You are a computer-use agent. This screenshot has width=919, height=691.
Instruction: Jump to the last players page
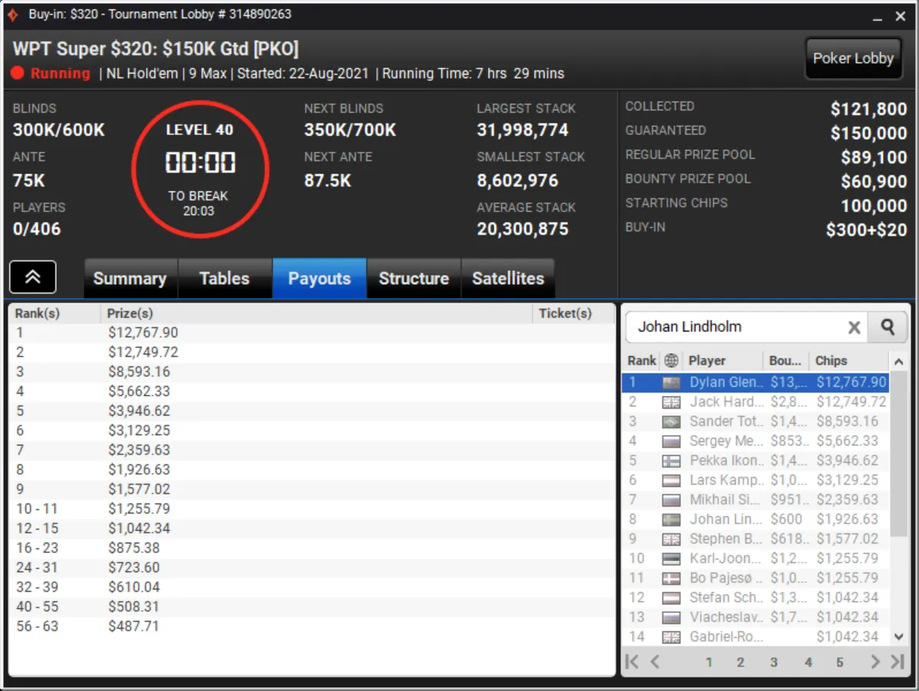tap(897, 661)
